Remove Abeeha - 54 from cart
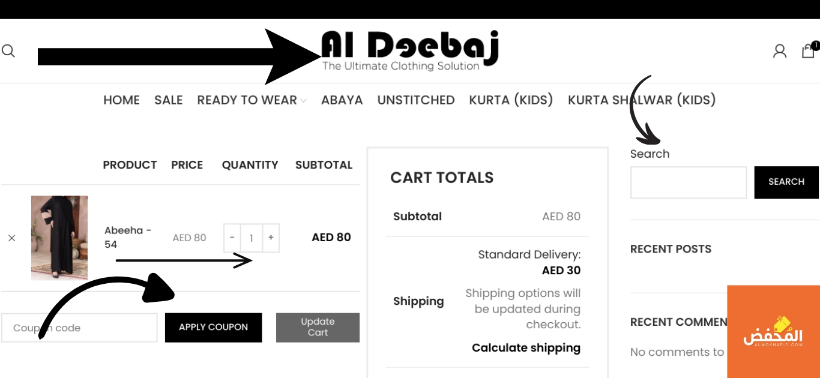Screen dimensions: 820x378 point(11,238)
